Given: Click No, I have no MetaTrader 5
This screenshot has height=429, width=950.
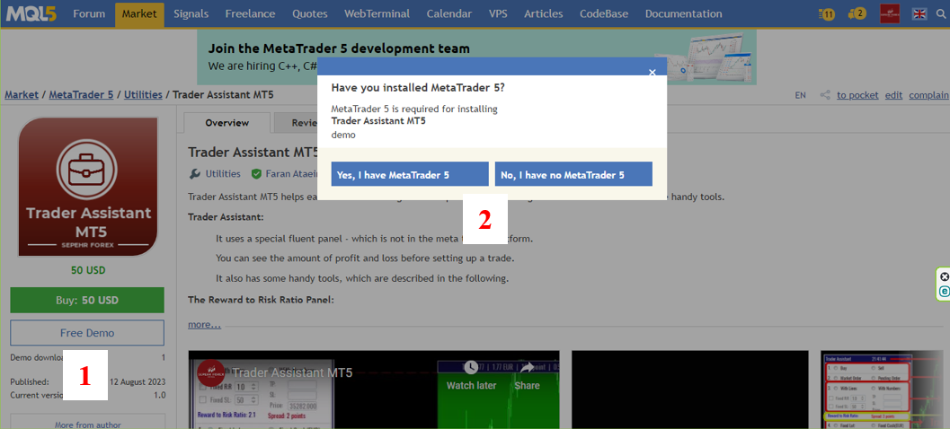Looking at the screenshot, I should (x=573, y=174).
